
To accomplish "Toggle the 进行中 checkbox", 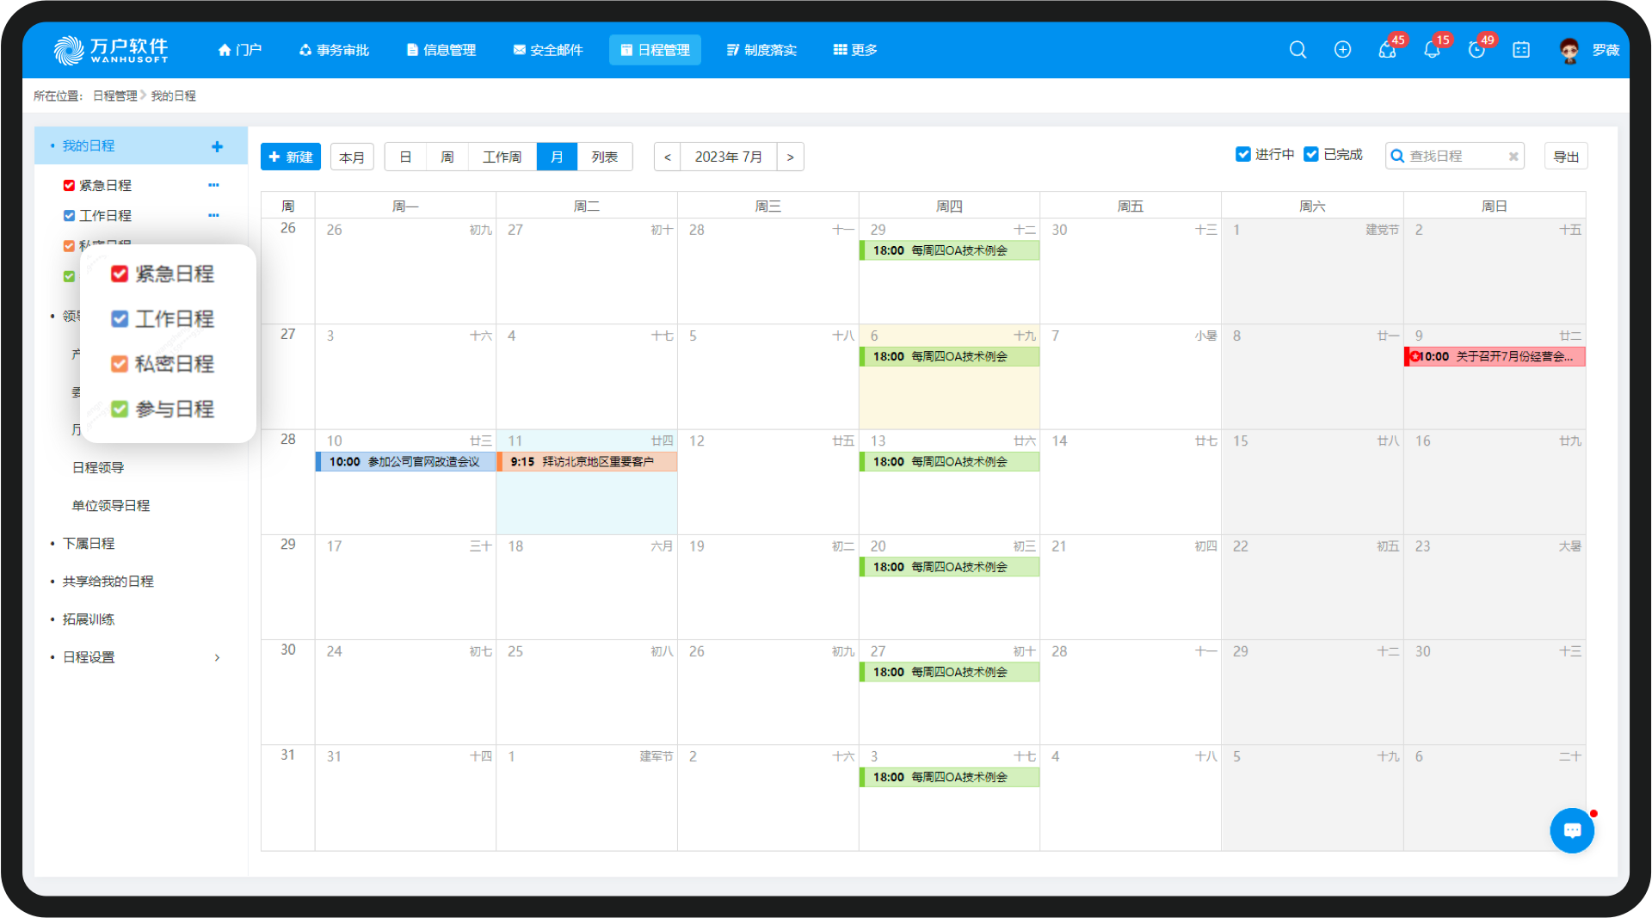I will click(1242, 154).
